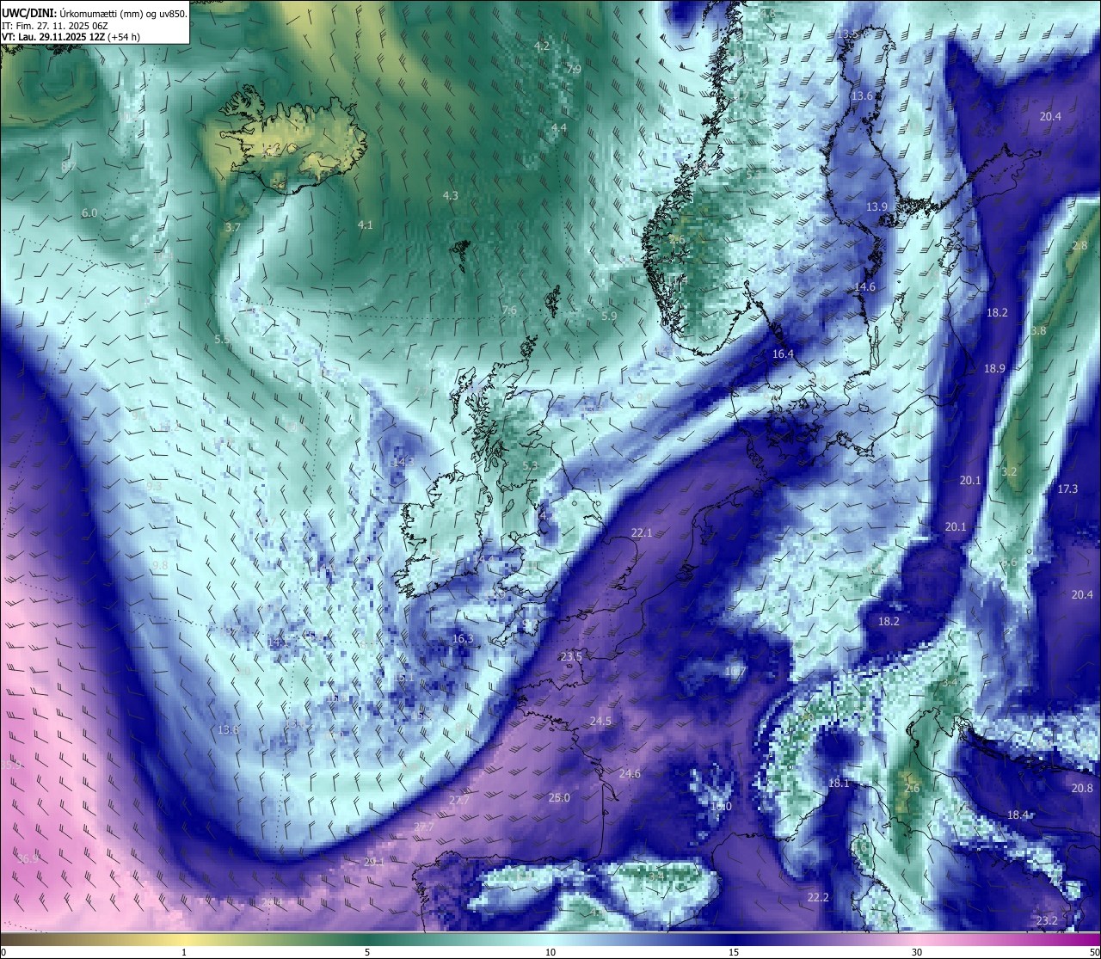Click the 18.4 map value
The width and height of the screenshot is (1101, 959).
point(1018,815)
